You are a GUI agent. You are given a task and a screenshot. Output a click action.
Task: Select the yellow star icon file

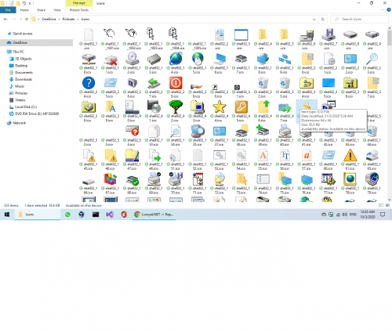[x=220, y=111]
